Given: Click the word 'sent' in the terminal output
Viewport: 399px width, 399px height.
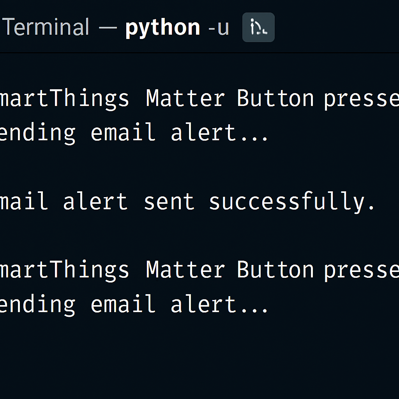Looking at the screenshot, I should pyautogui.click(x=169, y=202).
